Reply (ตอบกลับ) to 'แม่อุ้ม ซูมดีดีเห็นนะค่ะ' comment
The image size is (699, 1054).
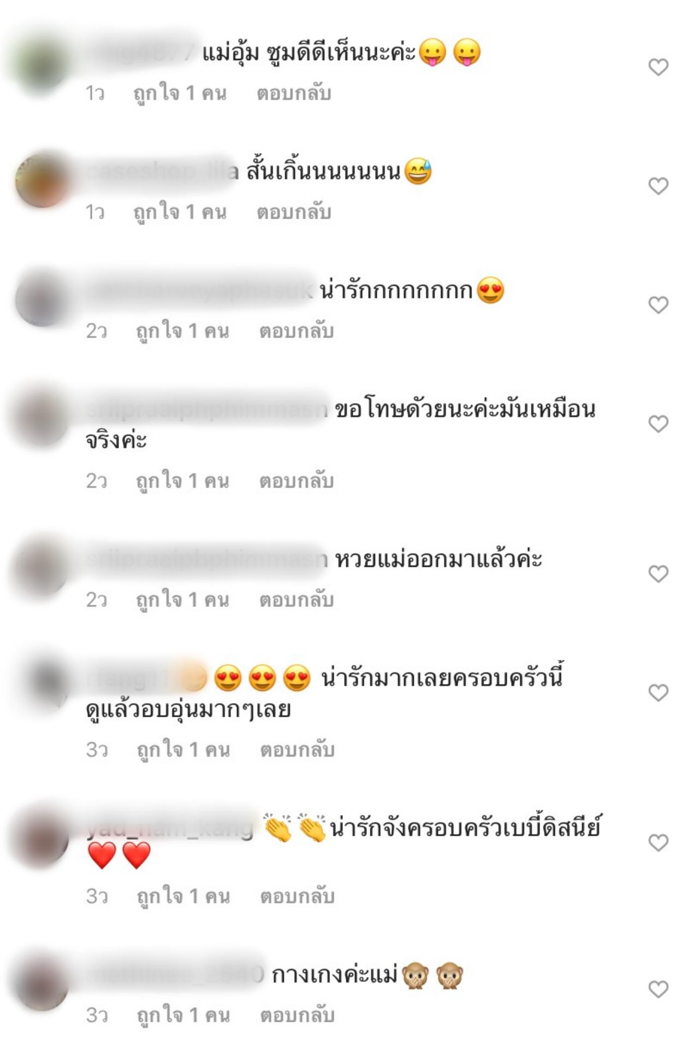click(x=294, y=93)
